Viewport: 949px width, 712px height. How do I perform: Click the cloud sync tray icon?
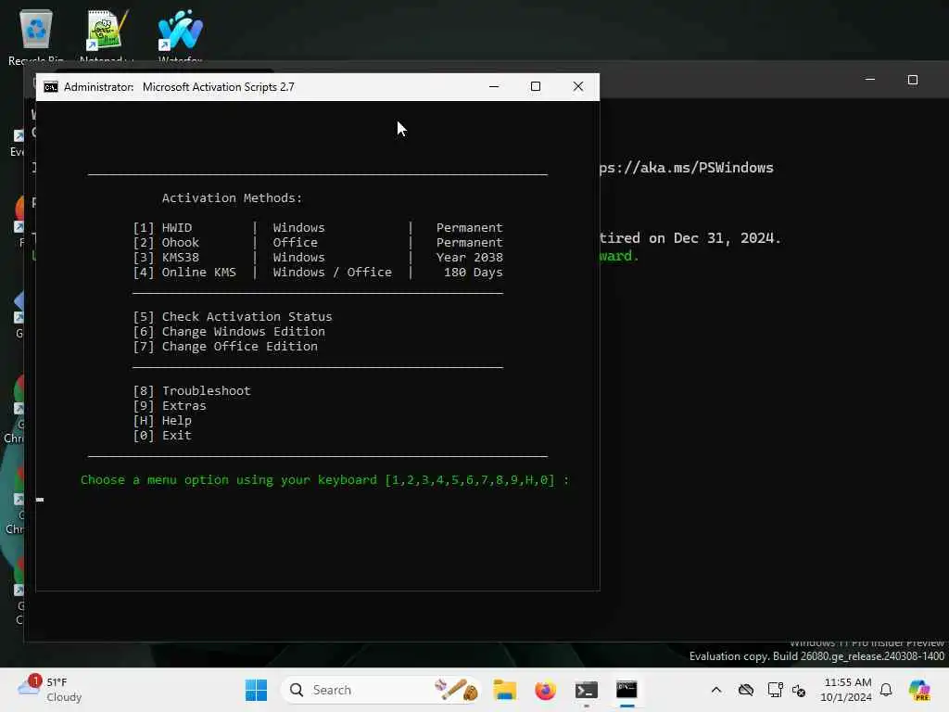tap(746, 690)
